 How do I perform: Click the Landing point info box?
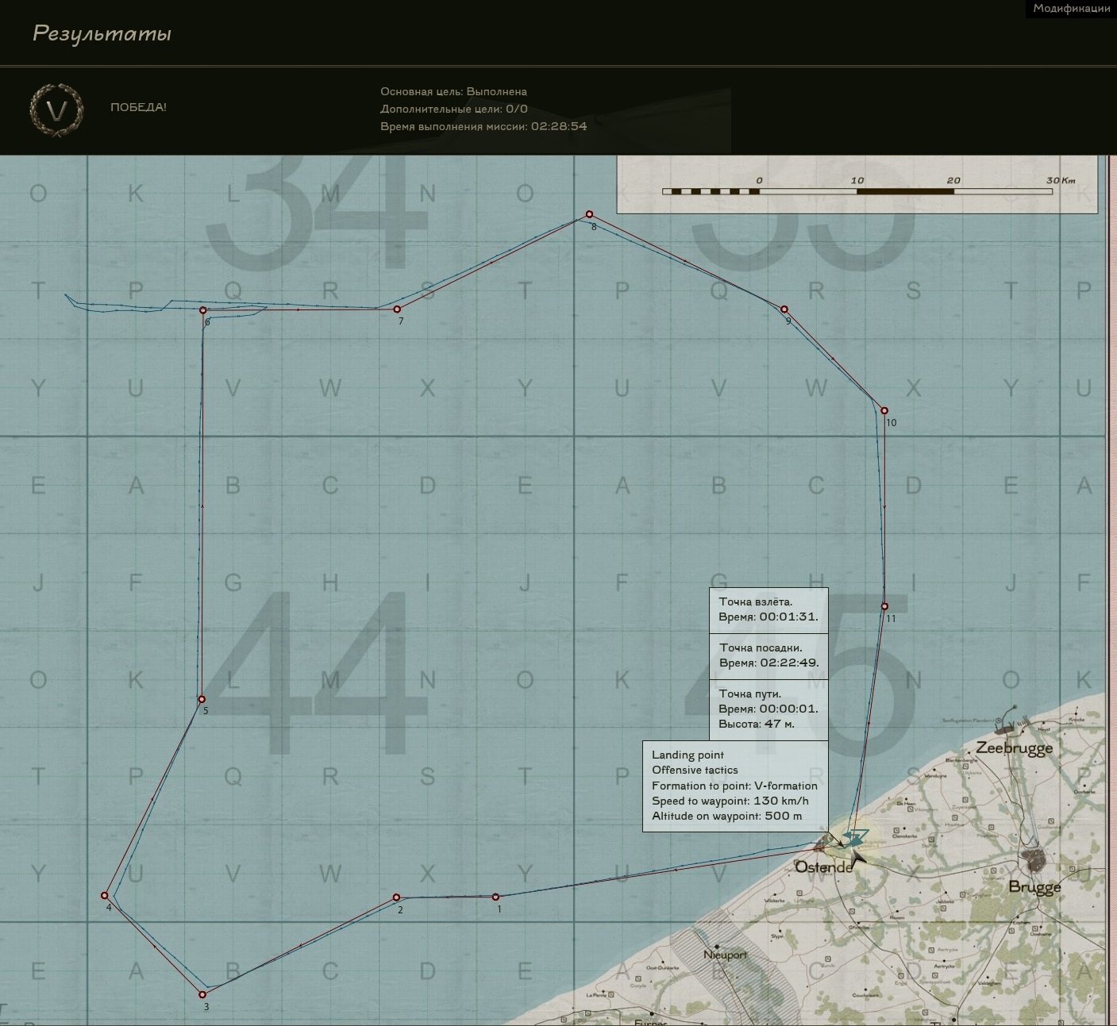734,786
